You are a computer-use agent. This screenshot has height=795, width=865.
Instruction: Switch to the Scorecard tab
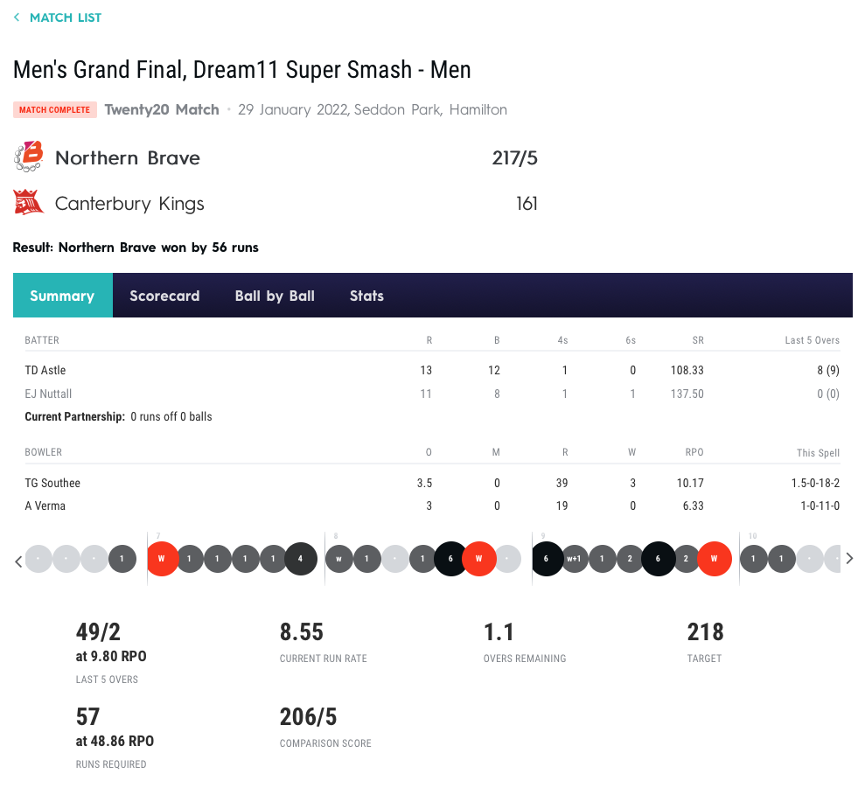point(164,296)
